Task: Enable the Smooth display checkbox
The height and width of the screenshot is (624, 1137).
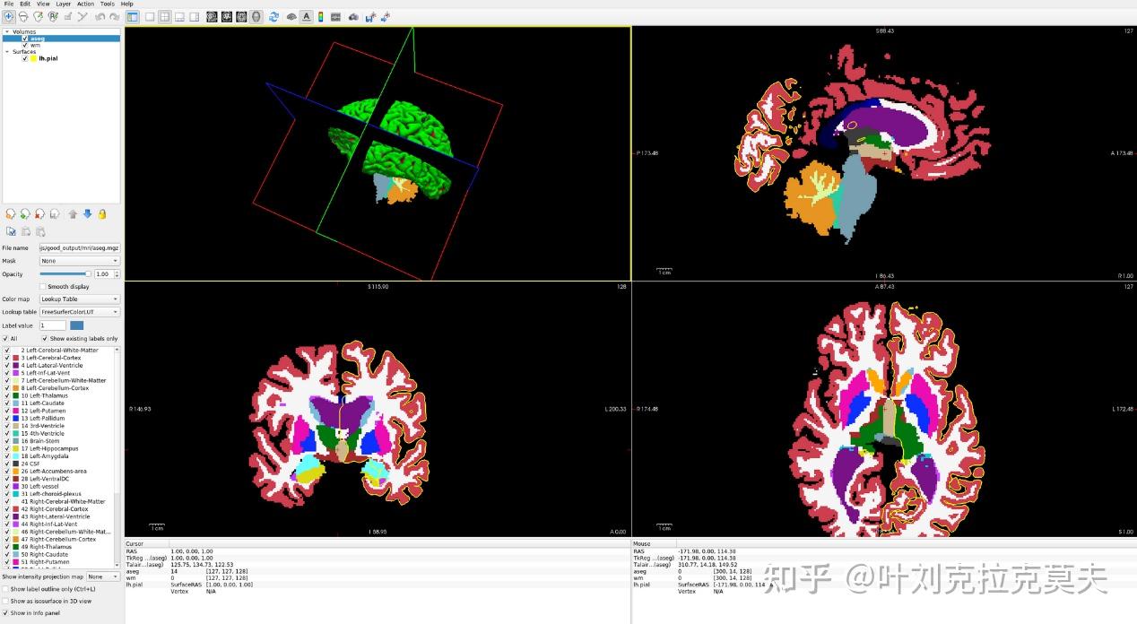Action: [42, 284]
